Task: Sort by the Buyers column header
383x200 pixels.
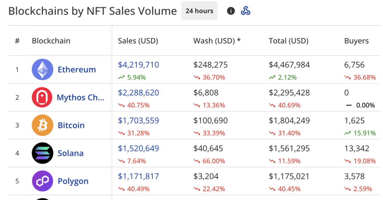Action: pos(356,41)
